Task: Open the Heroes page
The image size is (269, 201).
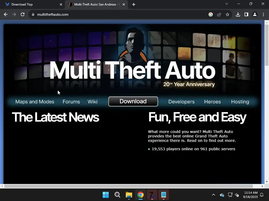Action: tap(212, 102)
